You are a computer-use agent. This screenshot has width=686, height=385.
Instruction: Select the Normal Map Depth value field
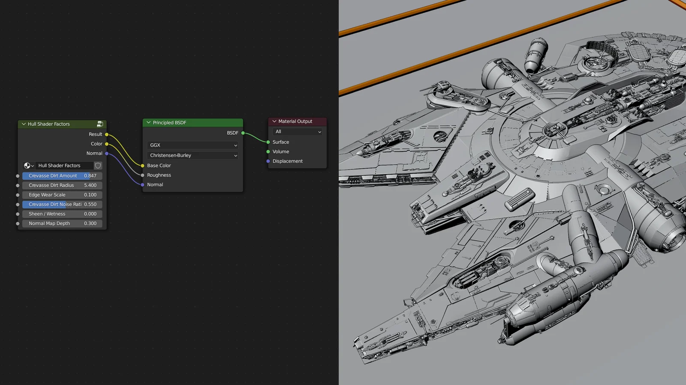pyautogui.click(x=62, y=223)
